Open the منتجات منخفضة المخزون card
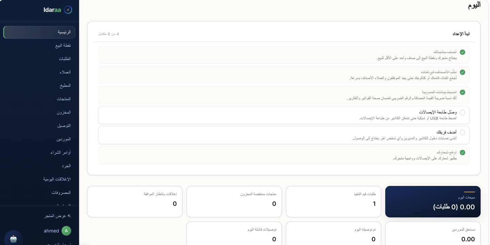The width and height of the screenshot is (490, 245). (x=234, y=202)
